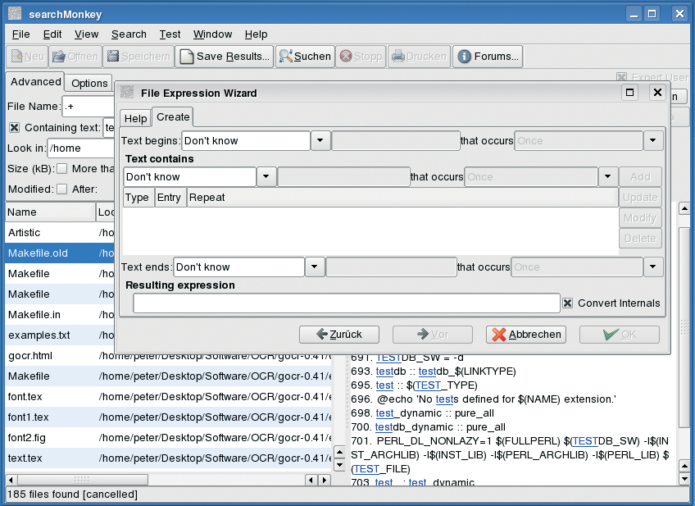Click the Neu (new) toolbar icon
Viewport: 695px width, 506px height.
pyautogui.click(x=17, y=57)
